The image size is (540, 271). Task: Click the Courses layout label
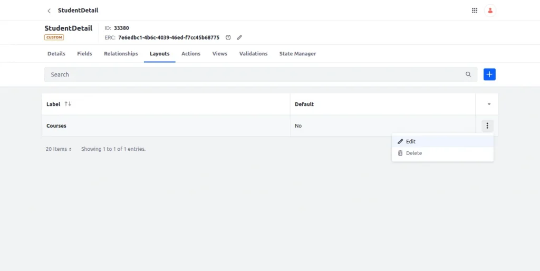56,126
